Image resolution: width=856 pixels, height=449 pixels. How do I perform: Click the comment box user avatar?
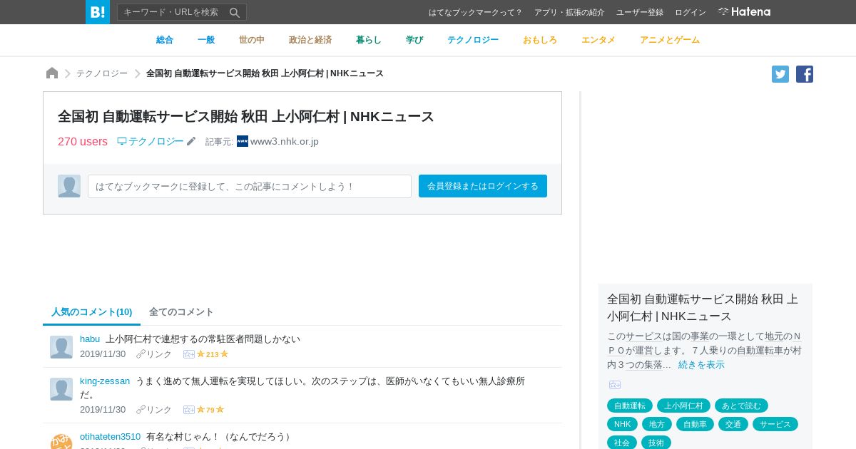tap(69, 186)
